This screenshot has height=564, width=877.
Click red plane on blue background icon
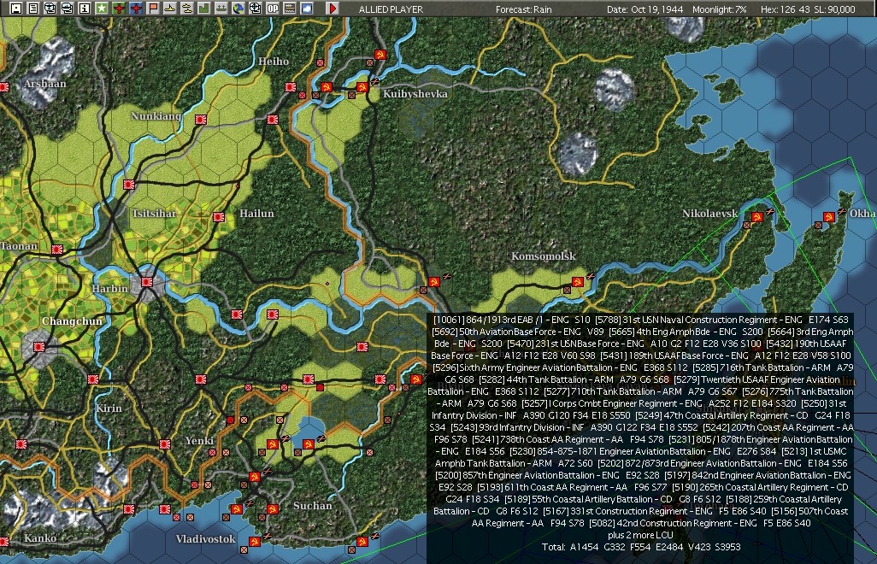coord(135,9)
